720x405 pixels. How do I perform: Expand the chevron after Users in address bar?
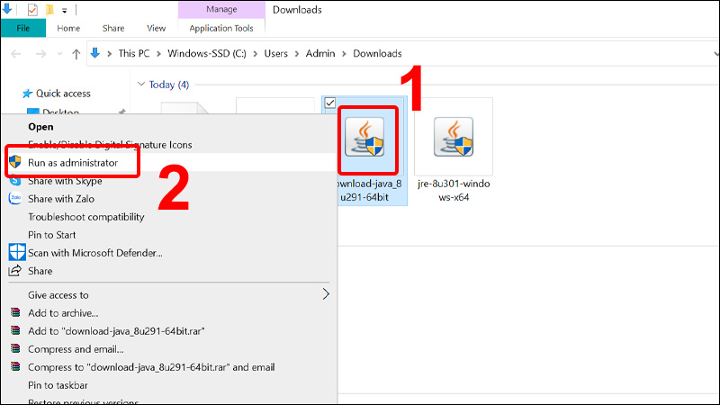(297, 54)
